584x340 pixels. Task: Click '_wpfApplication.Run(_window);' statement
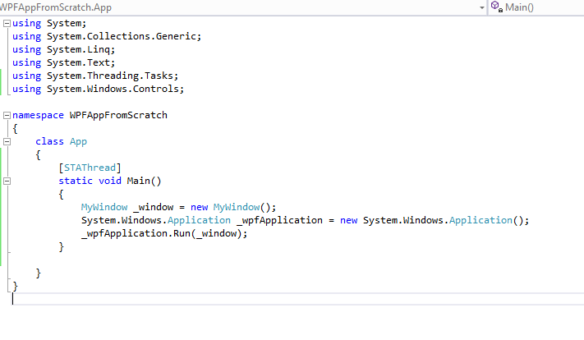(x=164, y=233)
